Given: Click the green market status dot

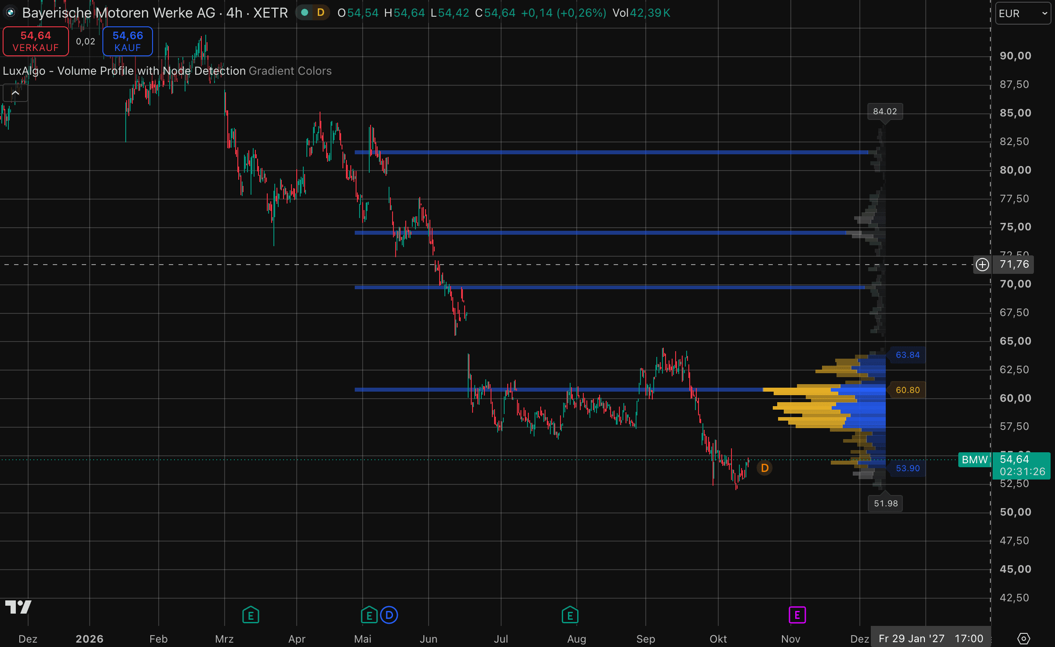Looking at the screenshot, I should point(305,12).
